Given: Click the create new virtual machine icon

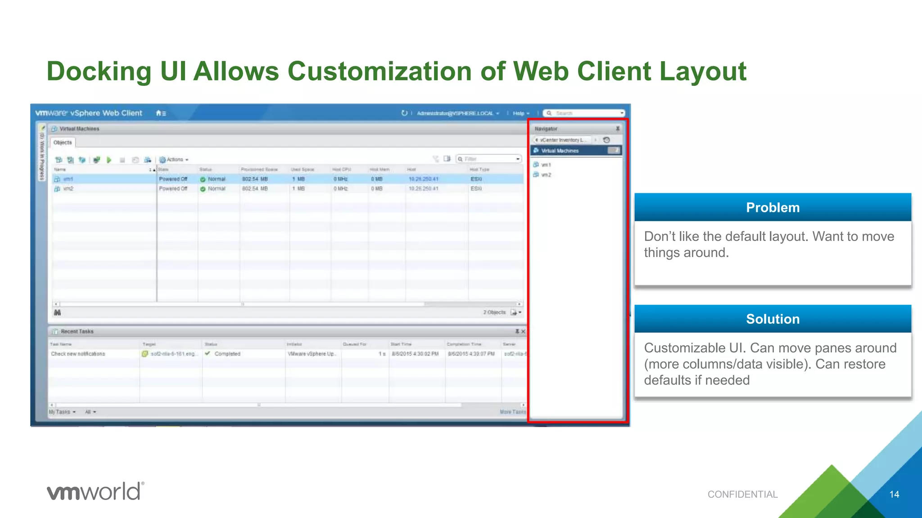Looking at the screenshot, I should pyautogui.click(x=59, y=160).
